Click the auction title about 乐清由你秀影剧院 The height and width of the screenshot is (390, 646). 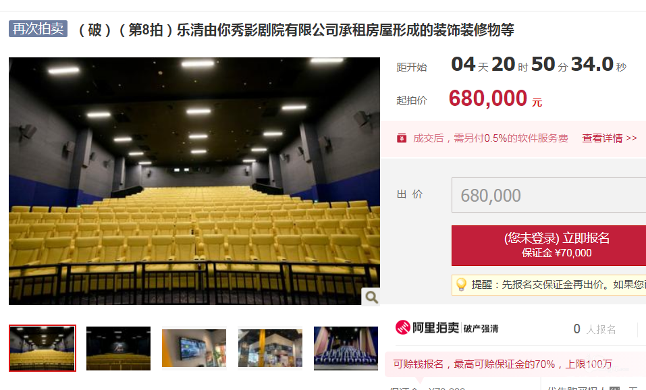[x=296, y=30]
